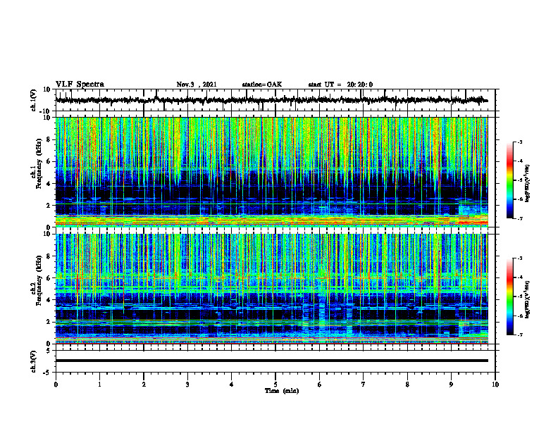Click time axis tick label "5"
Viewport: 558px width, 431px height.
point(275,385)
